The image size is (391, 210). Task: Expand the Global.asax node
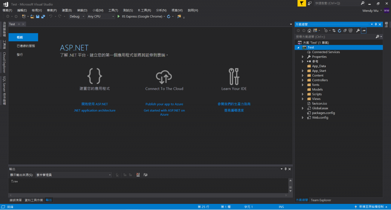click(303, 108)
